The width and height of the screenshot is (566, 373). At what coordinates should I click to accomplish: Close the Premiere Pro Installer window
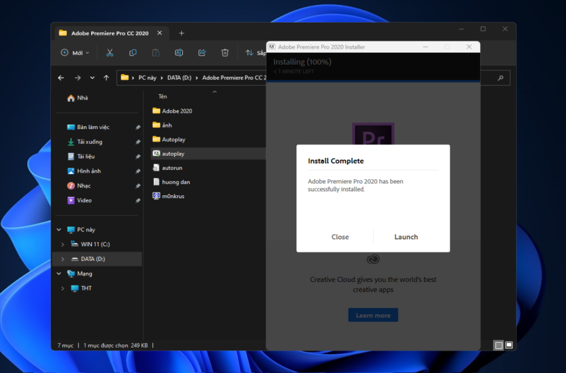pyautogui.click(x=469, y=47)
